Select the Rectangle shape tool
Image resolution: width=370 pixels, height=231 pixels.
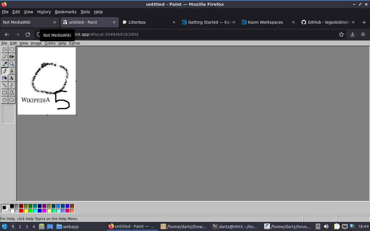5,93
